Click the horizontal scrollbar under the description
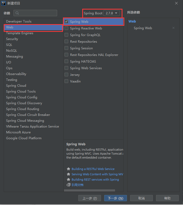The height and width of the screenshot is (205, 183). pyautogui.click(x=89, y=190)
